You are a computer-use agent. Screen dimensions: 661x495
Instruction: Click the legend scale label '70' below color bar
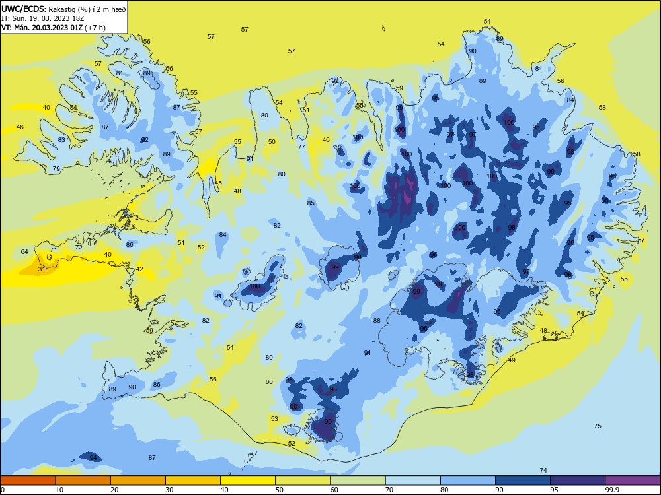coord(389,490)
